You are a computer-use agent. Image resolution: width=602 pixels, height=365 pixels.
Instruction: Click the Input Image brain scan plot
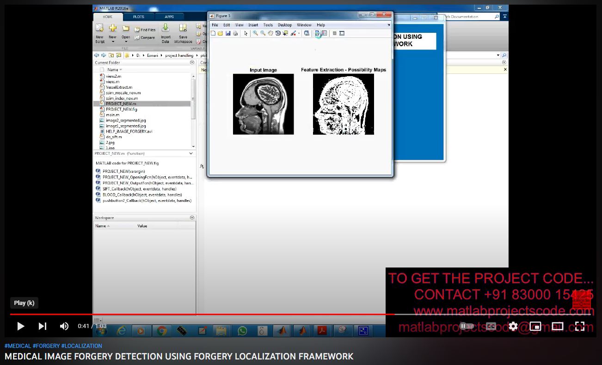pos(263,104)
